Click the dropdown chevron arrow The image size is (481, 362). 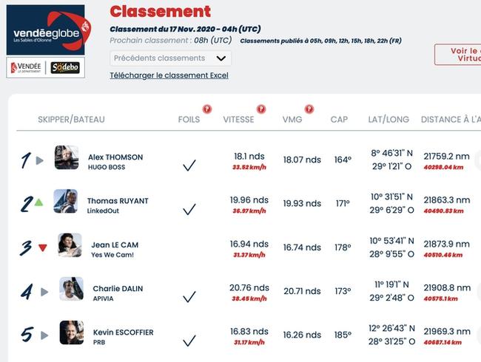221,58
